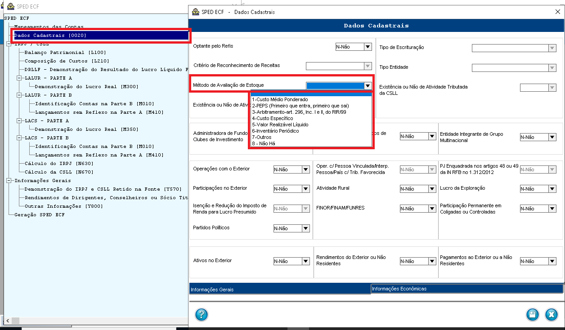Image resolution: width=565 pixels, height=330 pixels.
Task: Click the blue help question mark icon
Action: [202, 314]
